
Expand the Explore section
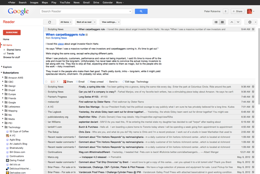(x=2, y=67)
